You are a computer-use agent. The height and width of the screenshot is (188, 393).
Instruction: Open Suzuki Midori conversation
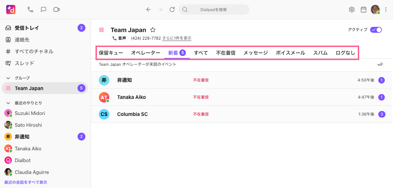click(x=45, y=113)
